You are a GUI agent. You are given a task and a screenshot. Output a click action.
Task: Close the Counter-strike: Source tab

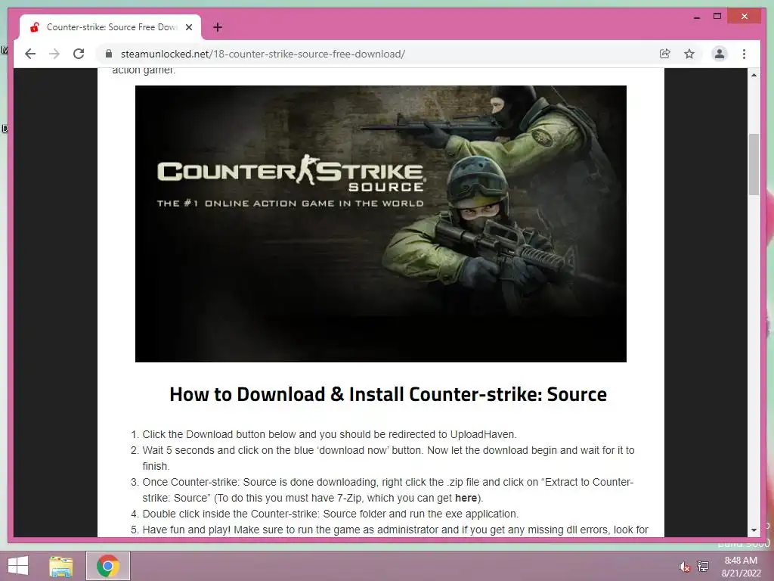(189, 27)
